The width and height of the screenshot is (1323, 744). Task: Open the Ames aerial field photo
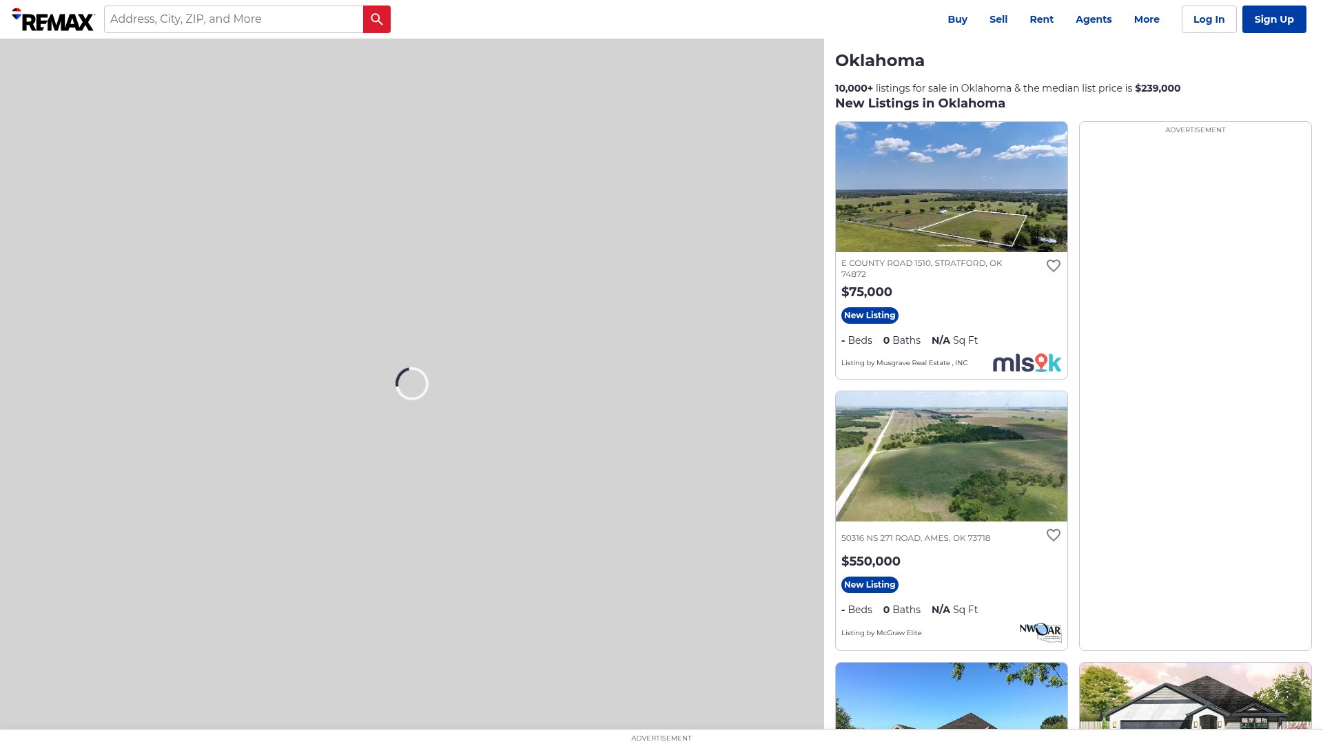point(952,456)
